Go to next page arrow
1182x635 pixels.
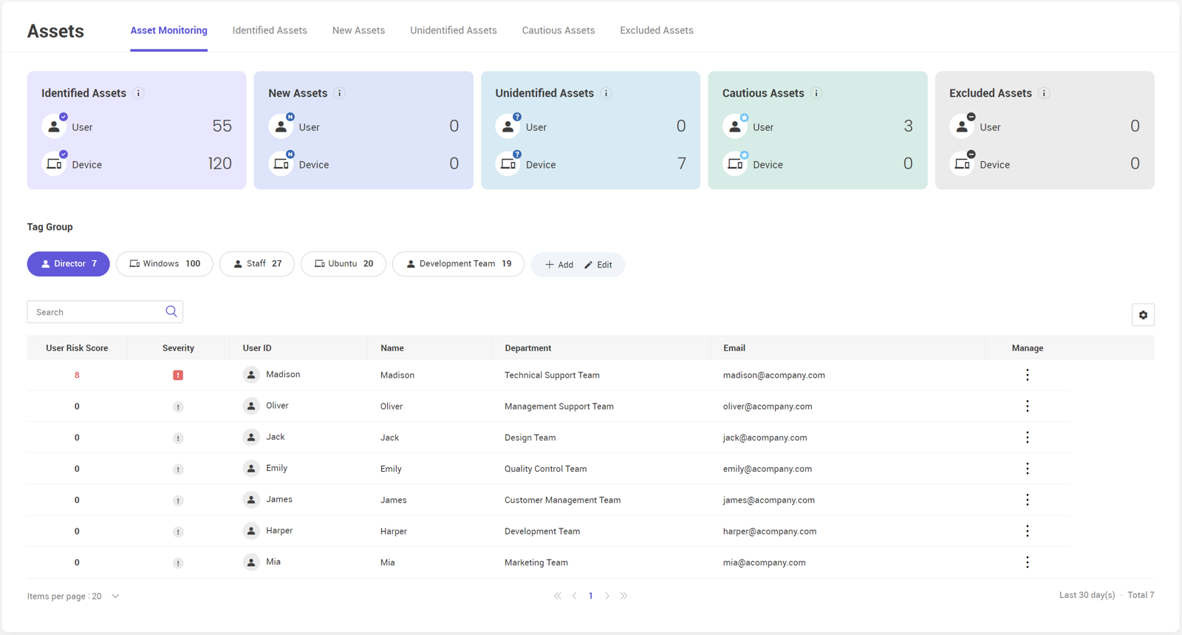coord(607,596)
